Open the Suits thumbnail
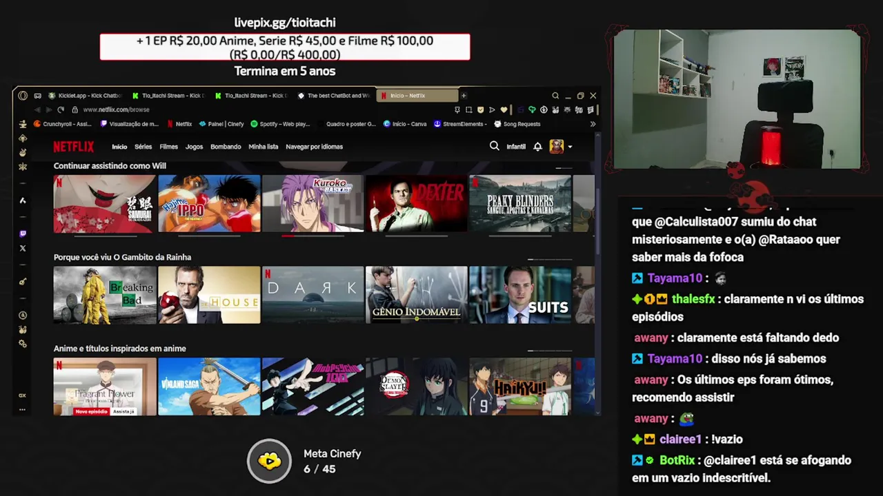The image size is (883, 496). click(x=520, y=295)
